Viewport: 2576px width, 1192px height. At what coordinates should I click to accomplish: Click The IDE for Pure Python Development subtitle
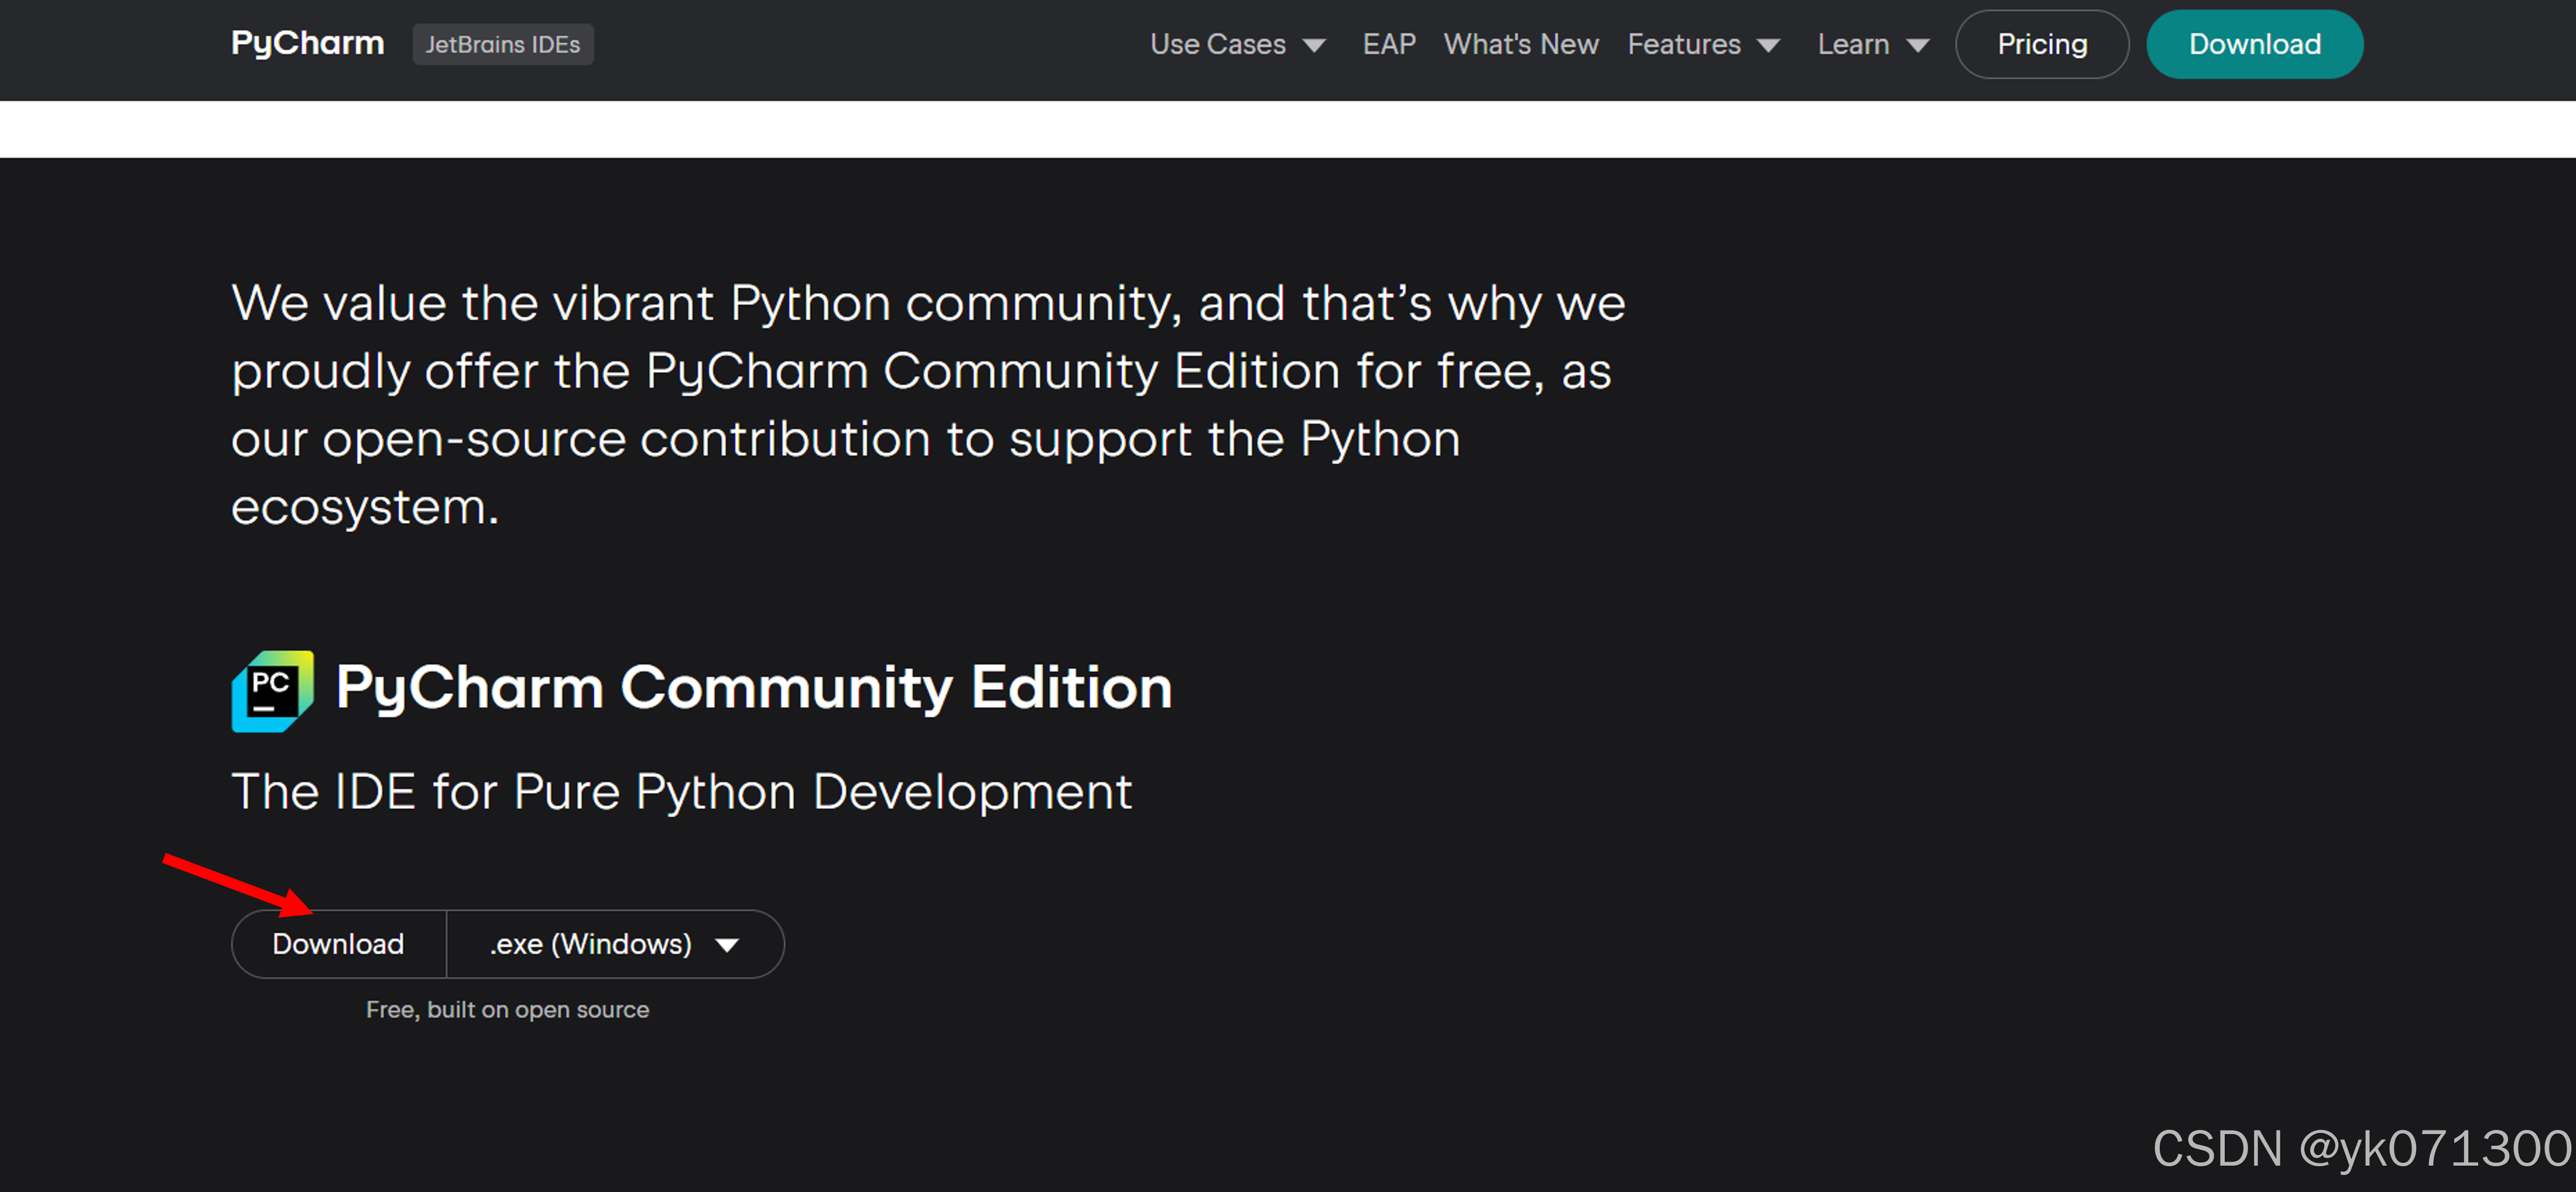tap(681, 791)
